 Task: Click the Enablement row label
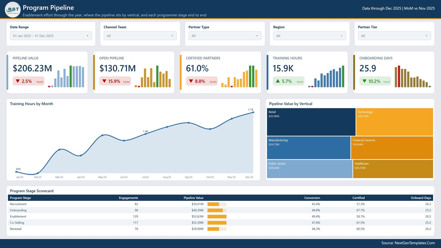point(18,217)
